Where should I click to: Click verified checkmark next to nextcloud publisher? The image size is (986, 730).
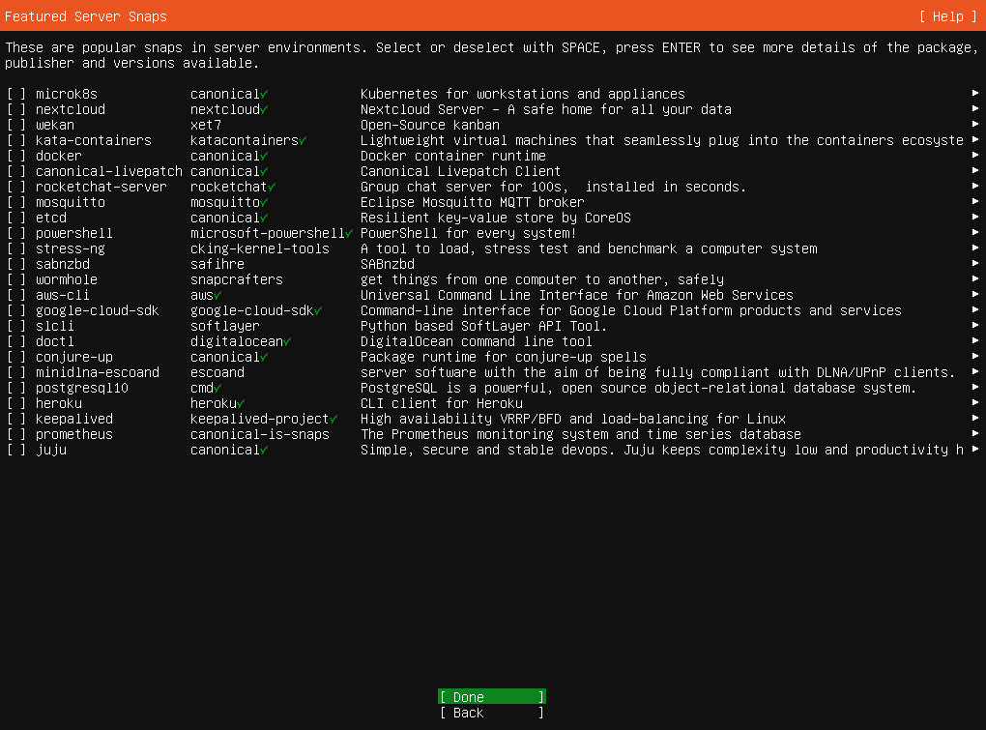[x=264, y=109]
